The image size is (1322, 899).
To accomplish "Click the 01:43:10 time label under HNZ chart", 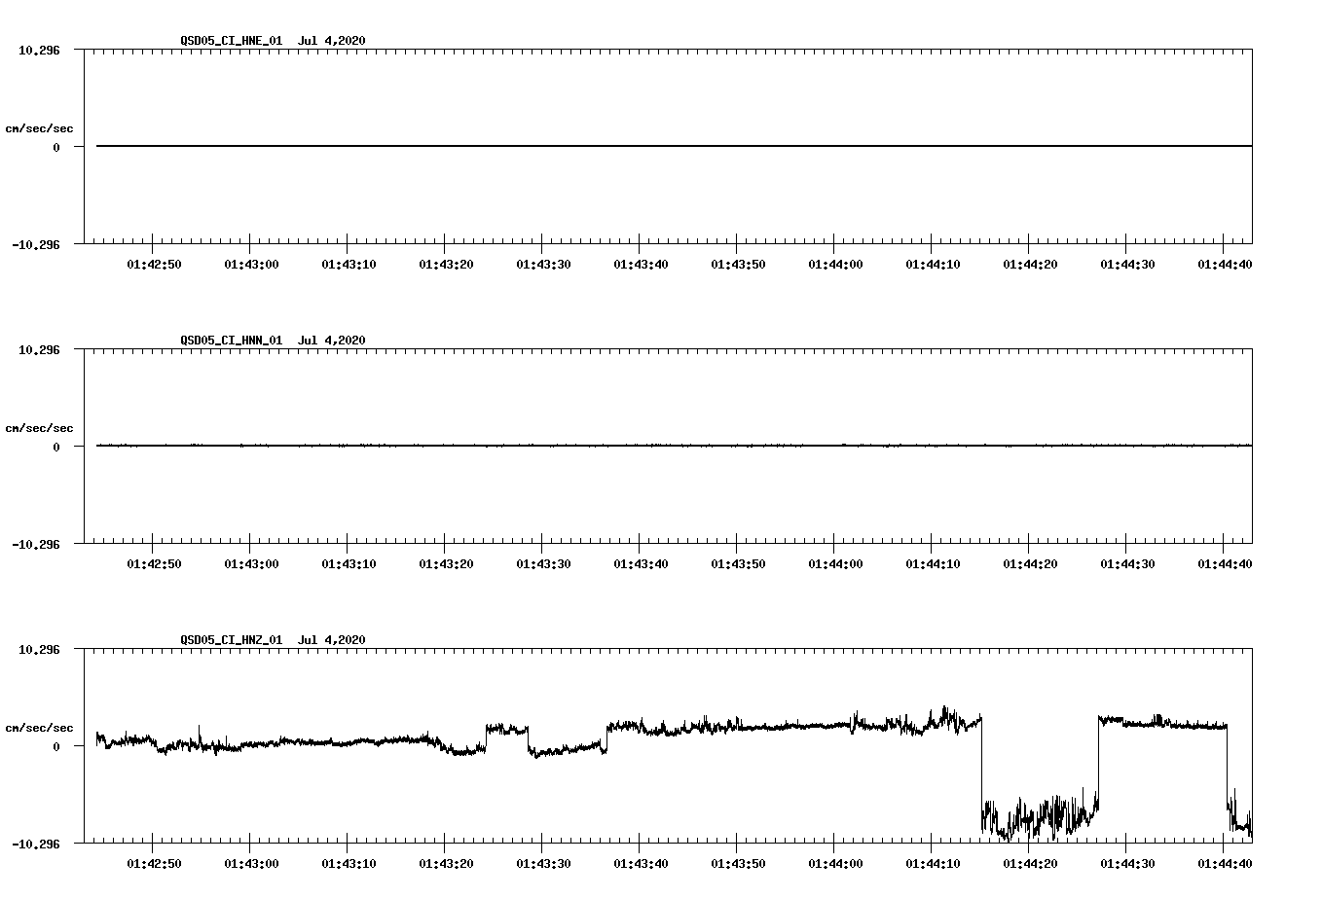I will [349, 864].
